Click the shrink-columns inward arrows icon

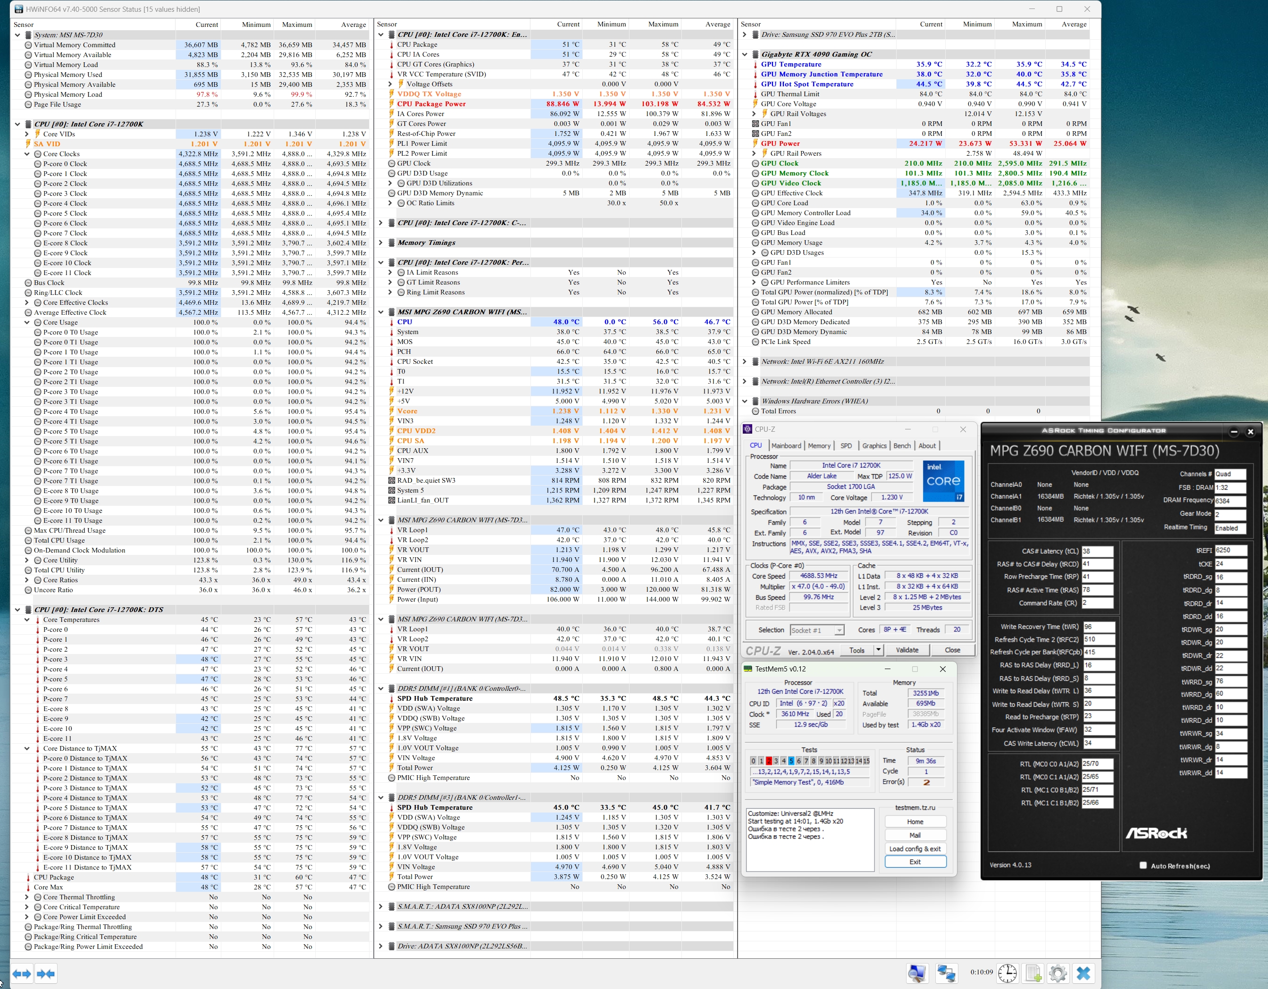[x=46, y=973]
